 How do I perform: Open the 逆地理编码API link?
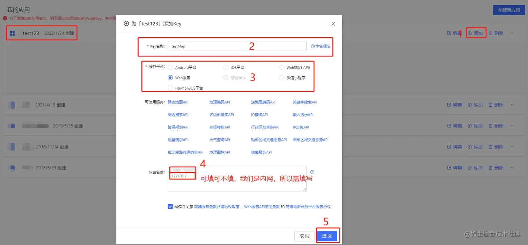[x=263, y=102]
